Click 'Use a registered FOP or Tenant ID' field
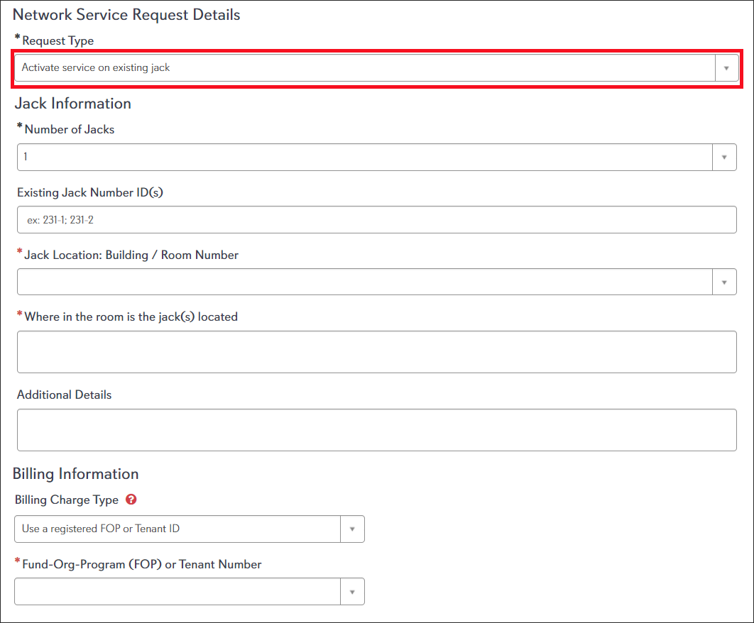The height and width of the screenshot is (623, 754). point(177,529)
